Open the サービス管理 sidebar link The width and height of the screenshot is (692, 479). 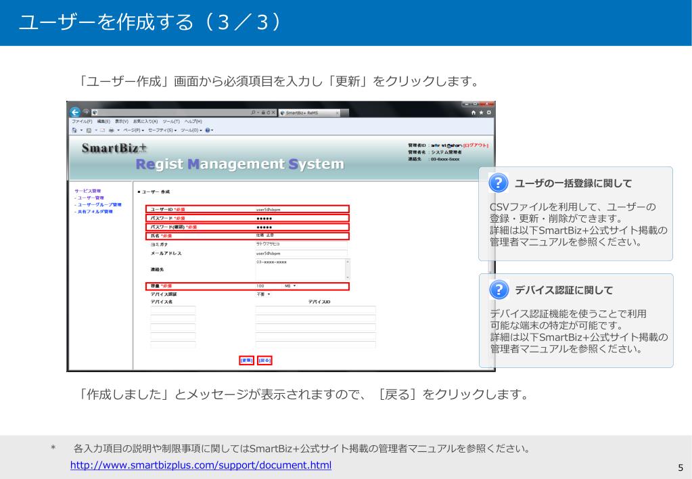coord(88,191)
